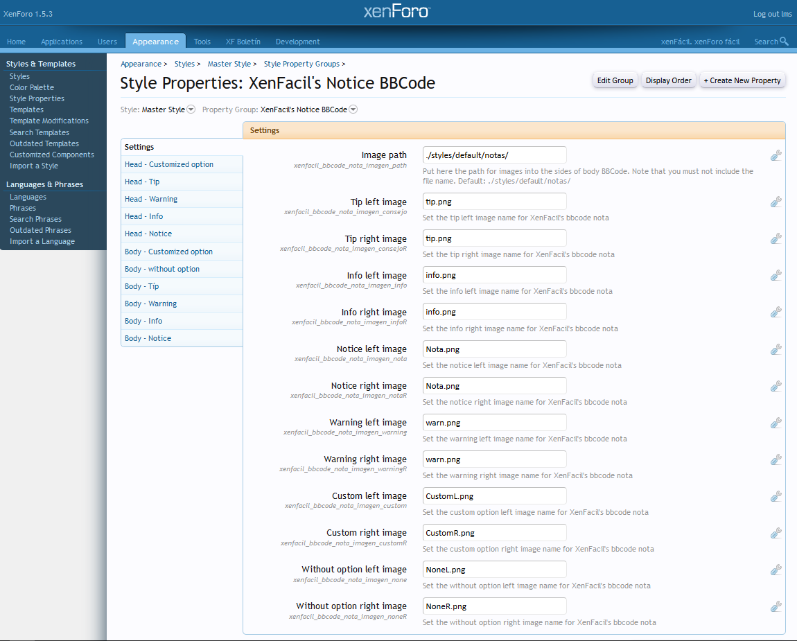Open Outdated Phrases in sidebar
The width and height of the screenshot is (797, 641).
click(40, 230)
